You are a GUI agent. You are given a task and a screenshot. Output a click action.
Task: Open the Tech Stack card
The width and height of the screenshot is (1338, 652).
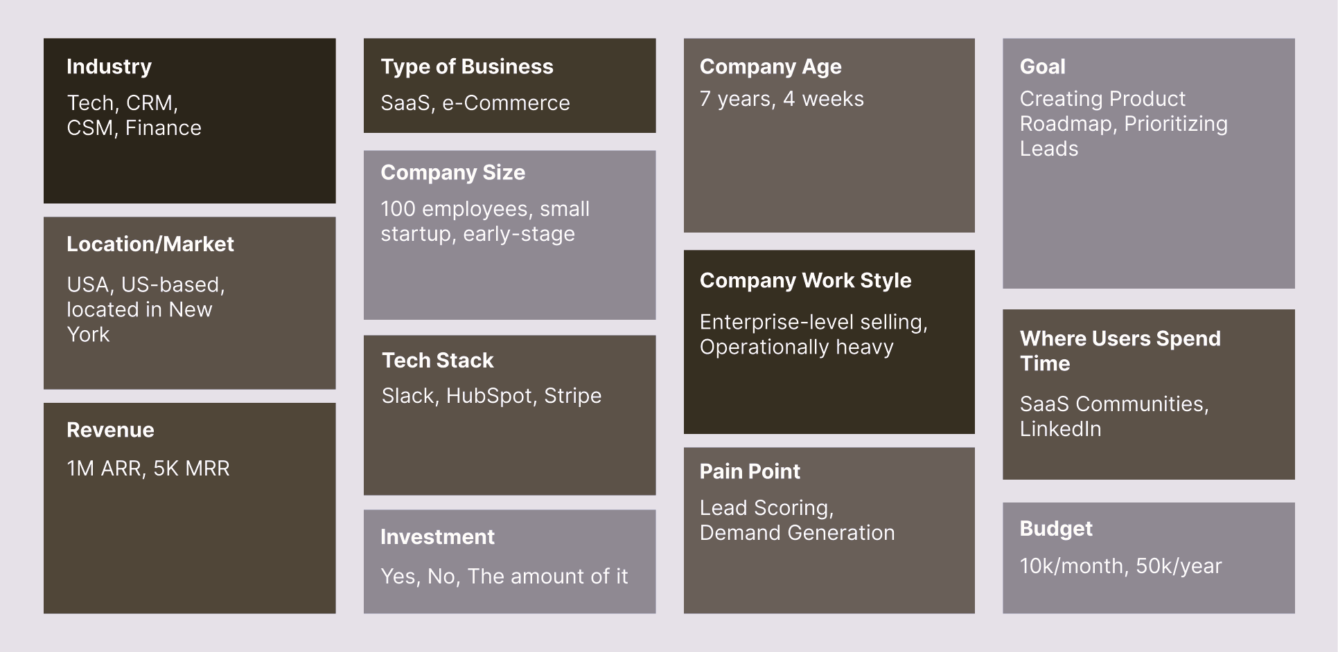509,415
